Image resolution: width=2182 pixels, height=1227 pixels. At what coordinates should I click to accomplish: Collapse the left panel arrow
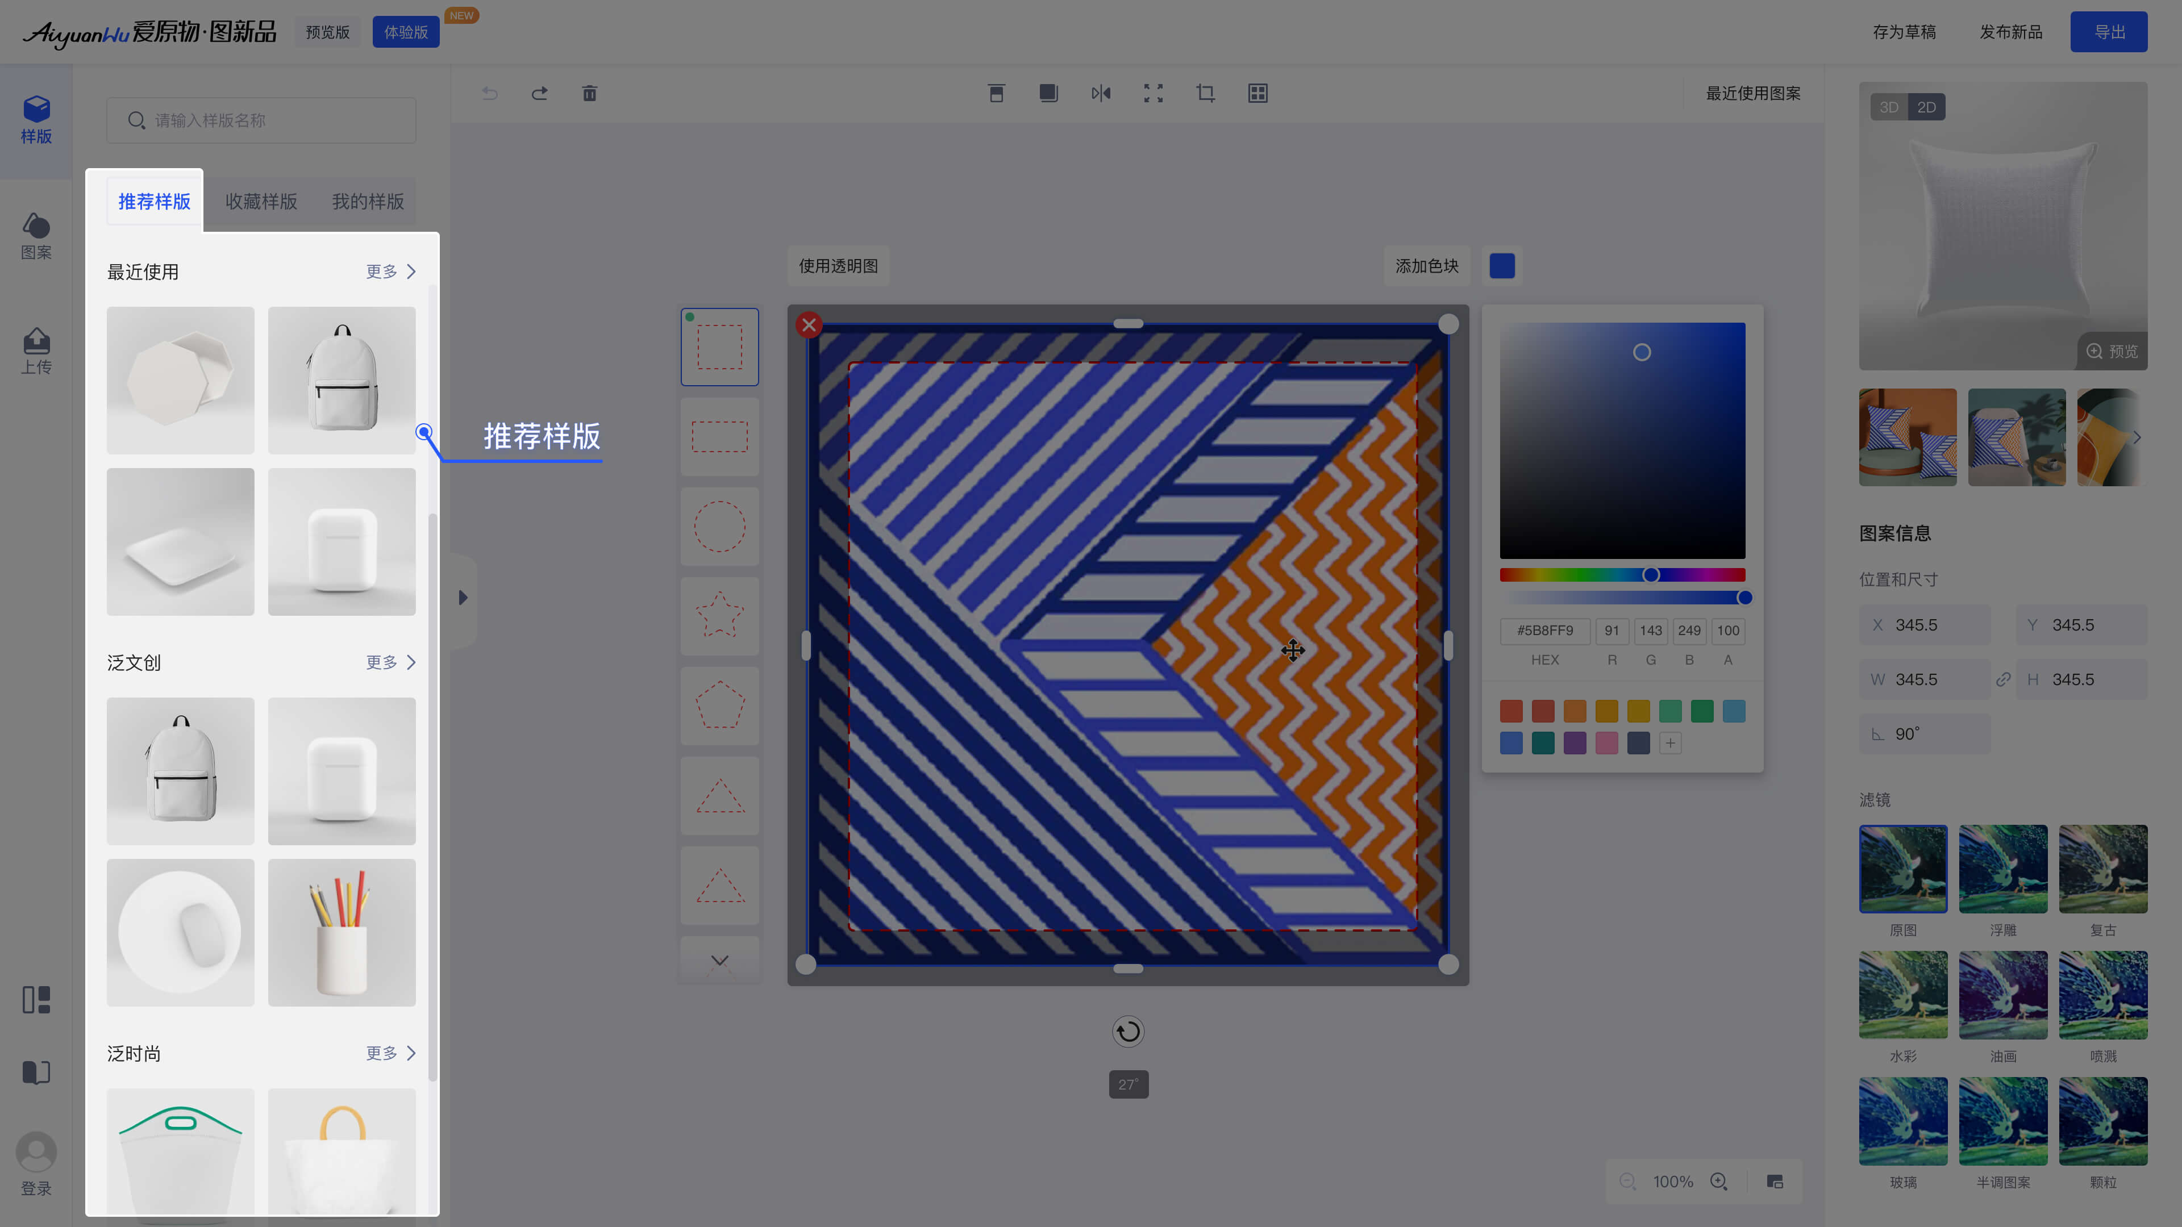pyautogui.click(x=463, y=598)
